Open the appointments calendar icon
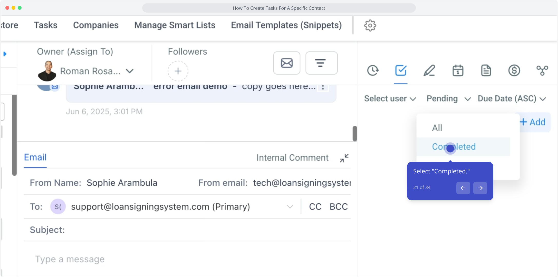 458,71
